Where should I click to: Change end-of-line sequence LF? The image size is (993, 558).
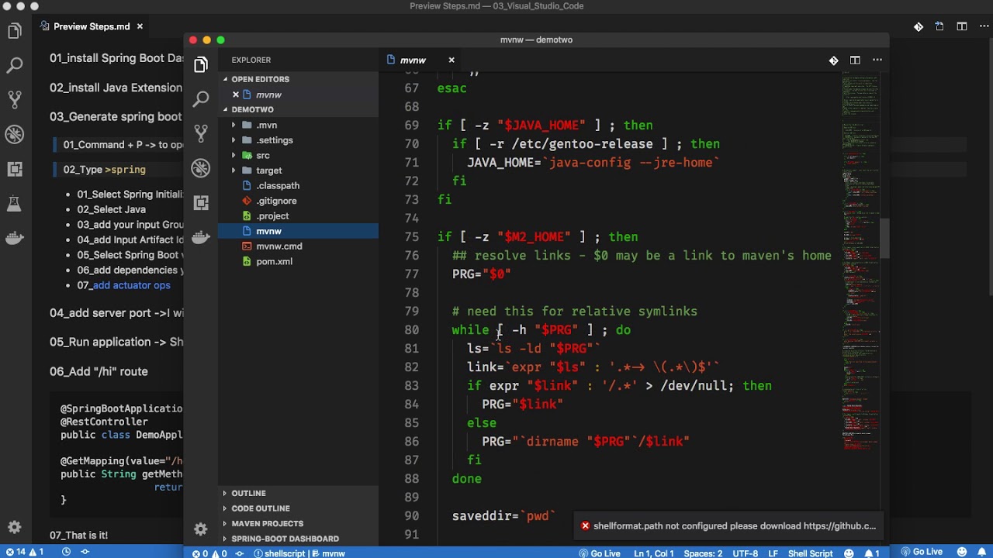[773, 553]
